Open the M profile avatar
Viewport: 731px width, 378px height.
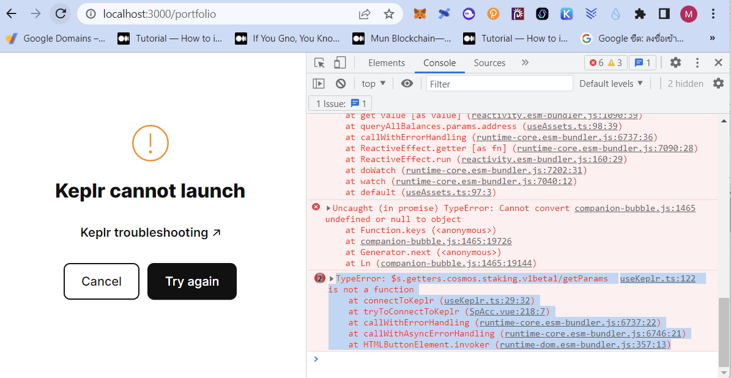click(689, 14)
